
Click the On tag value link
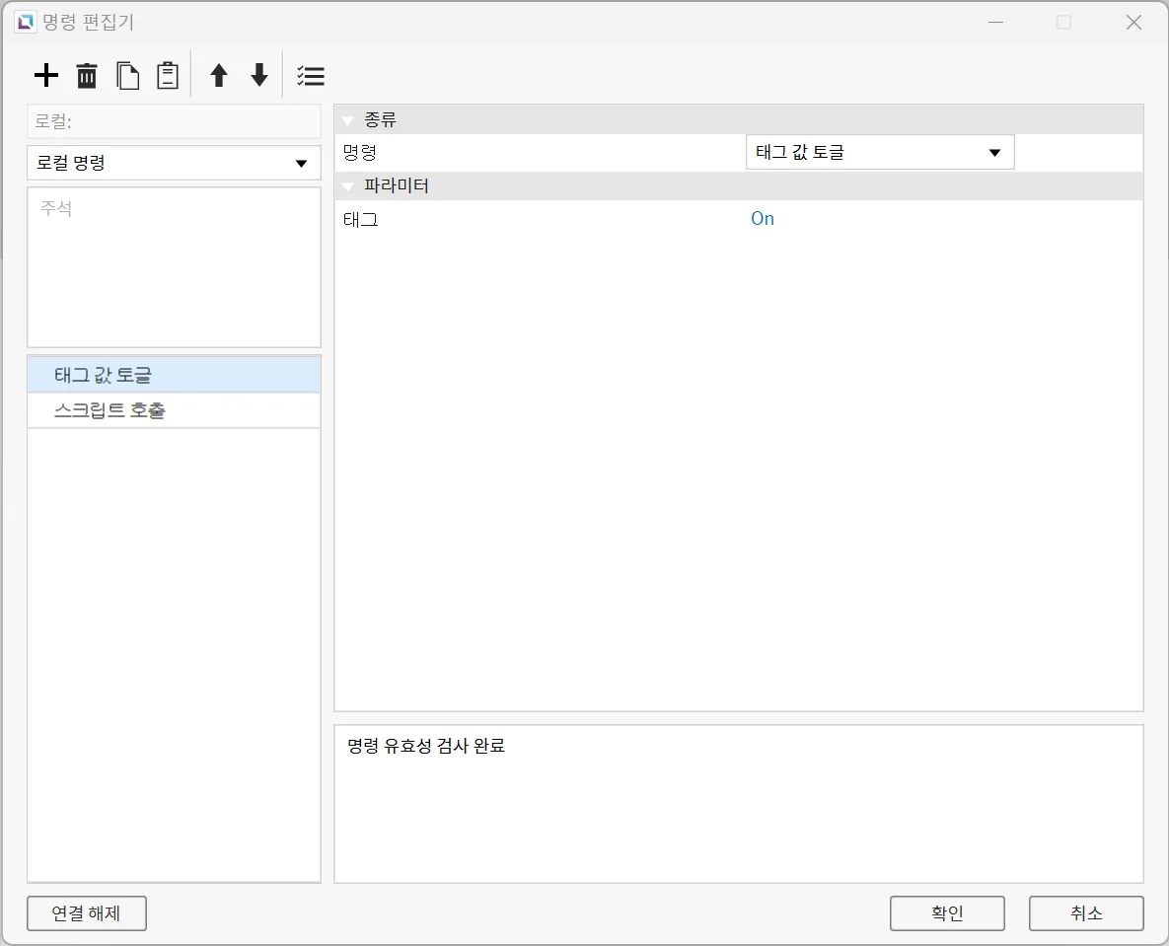pos(763,219)
